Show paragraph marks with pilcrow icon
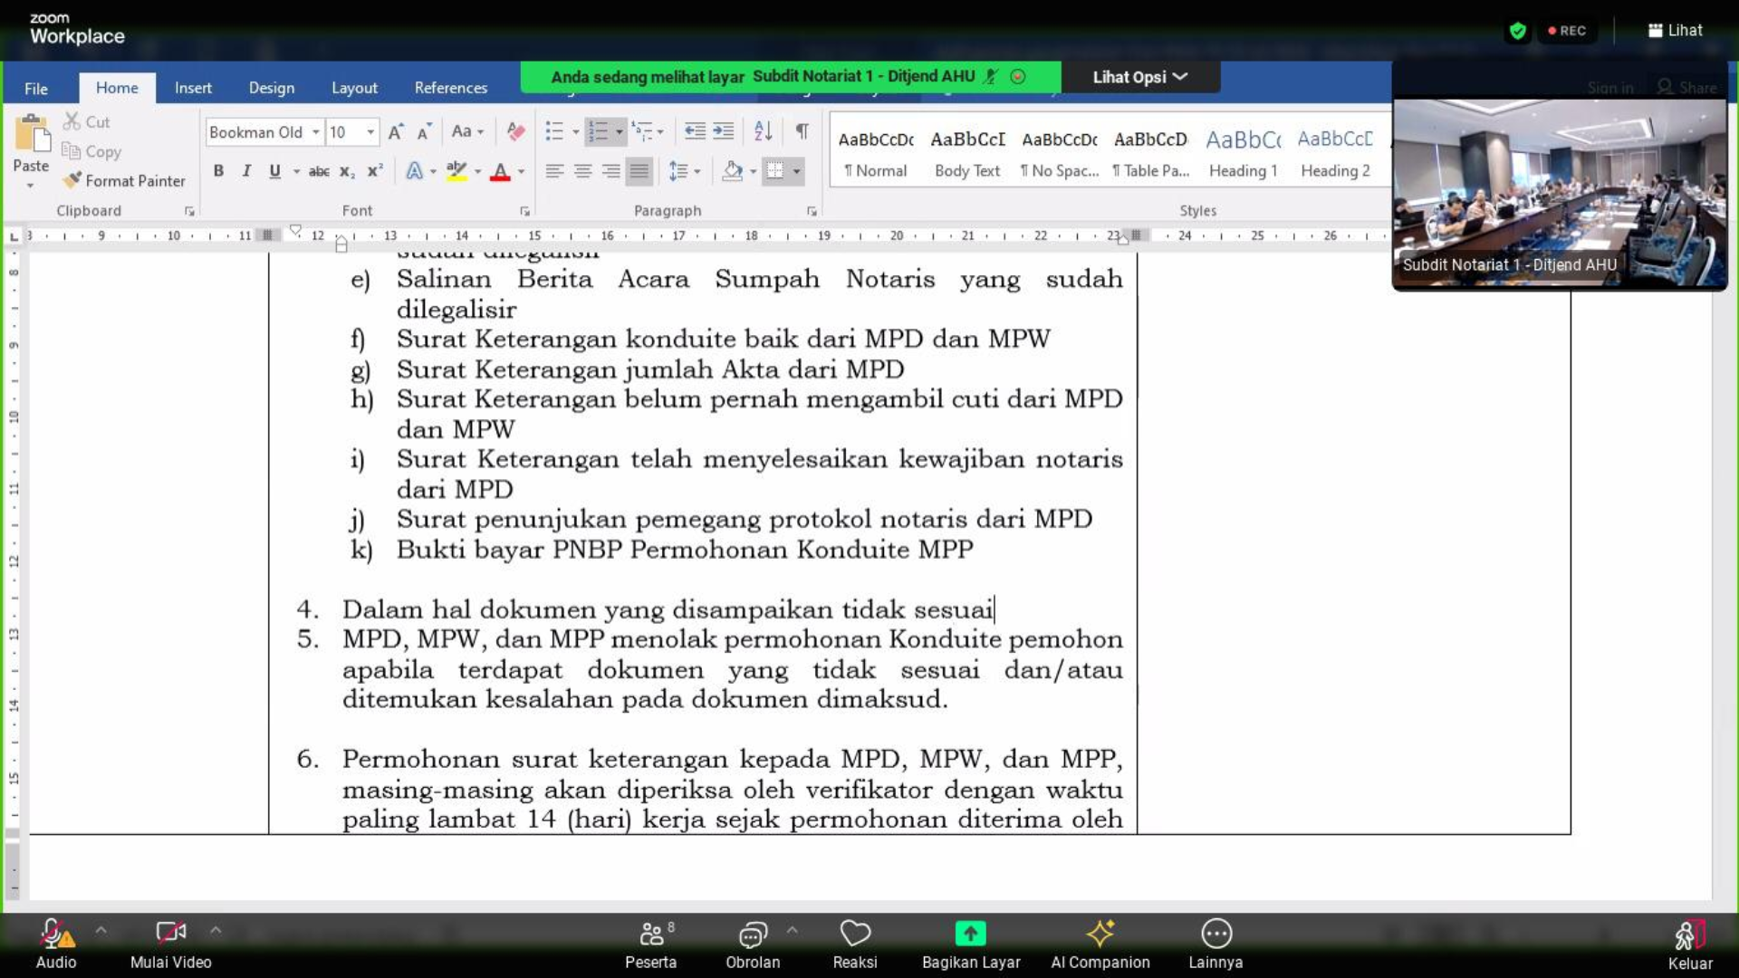Image resolution: width=1739 pixels, height=978 pixels. tap(802, 132)
